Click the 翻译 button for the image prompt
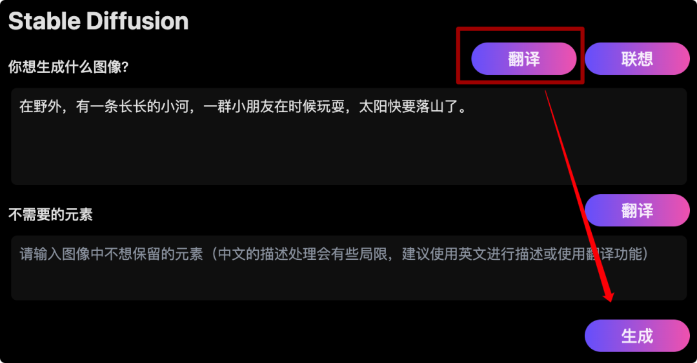The image size is (697, 363). pos(523,59)
